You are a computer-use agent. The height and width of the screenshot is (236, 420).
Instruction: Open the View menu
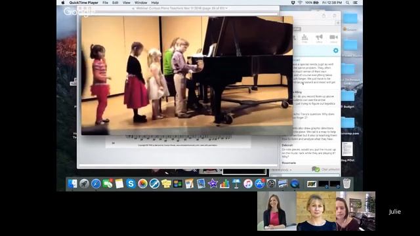pyautogui.click(x=127, y=3)
